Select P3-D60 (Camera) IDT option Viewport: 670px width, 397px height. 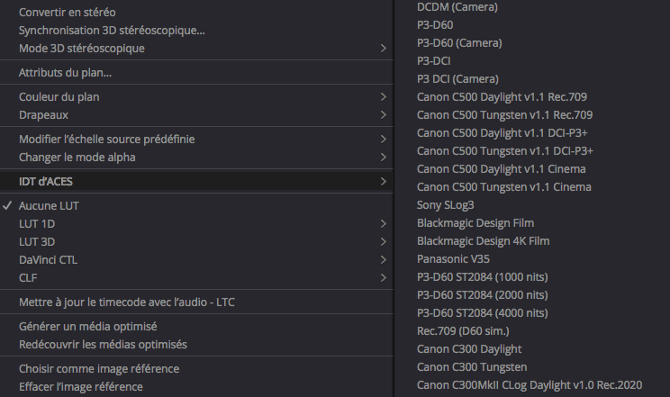459,42
